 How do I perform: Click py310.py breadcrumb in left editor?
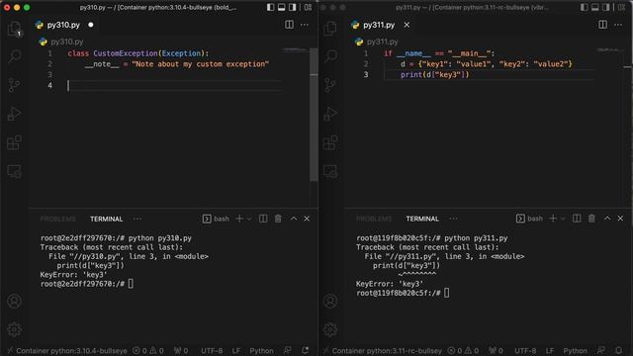coord(66,42)
